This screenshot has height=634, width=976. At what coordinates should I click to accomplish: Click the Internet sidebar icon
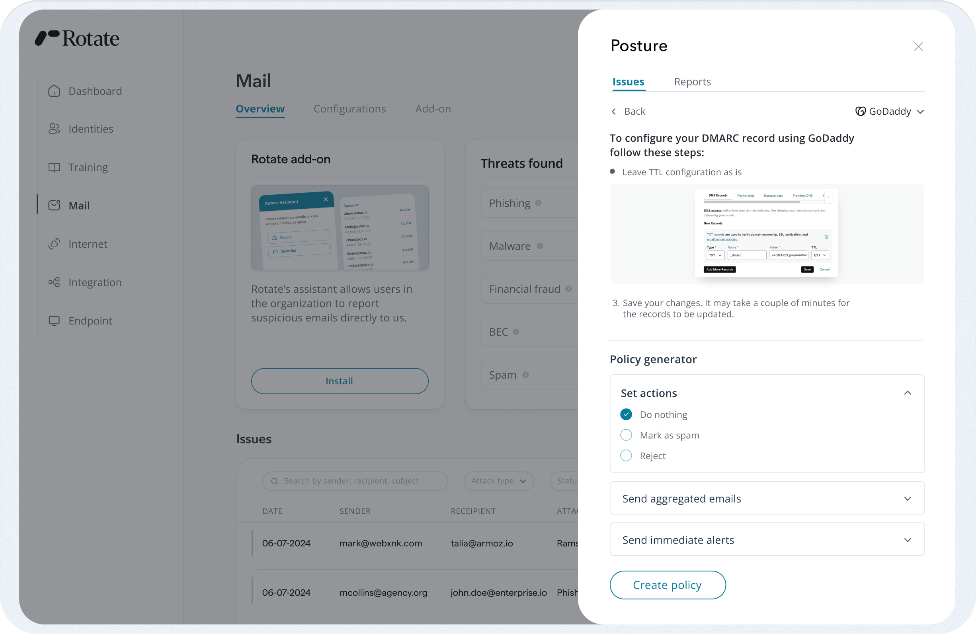coord(54,244)
